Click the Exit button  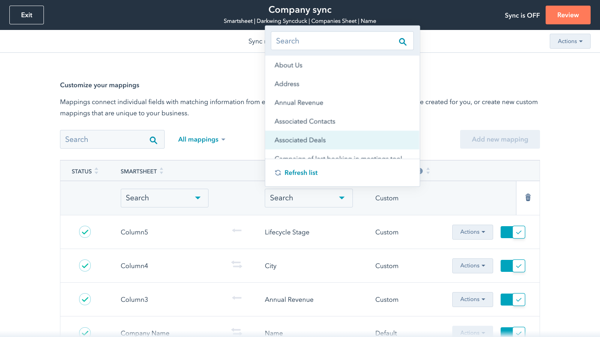[26, 15]
